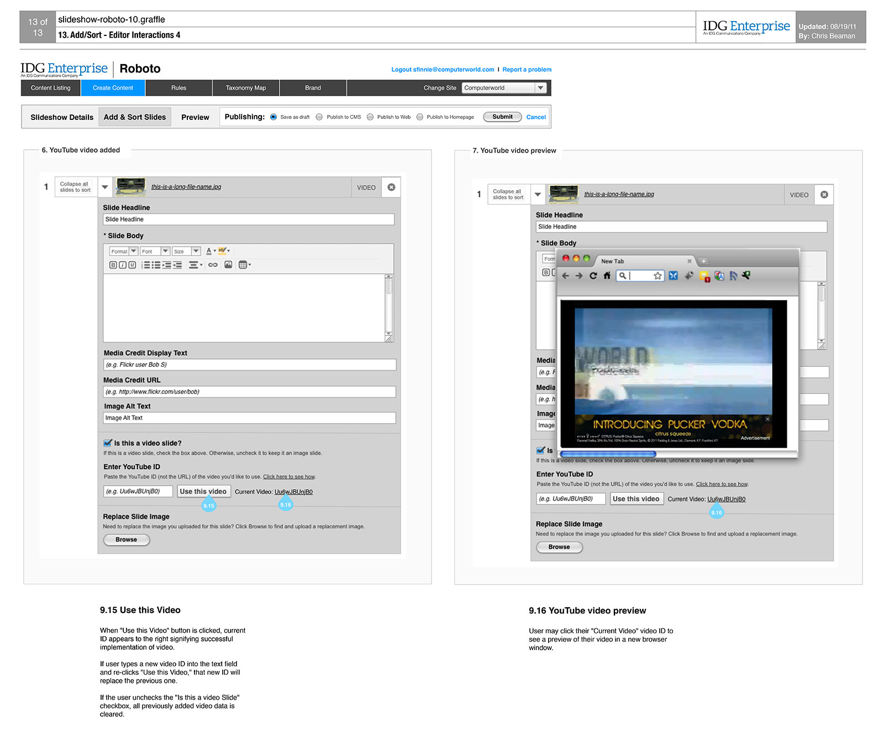884x735 pixels.
Task: Go to home page in preview browser
Action: (607, 276)
